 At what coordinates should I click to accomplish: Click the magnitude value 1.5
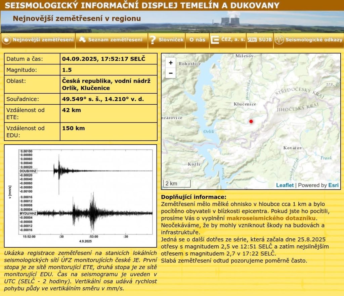click(67, 70)
